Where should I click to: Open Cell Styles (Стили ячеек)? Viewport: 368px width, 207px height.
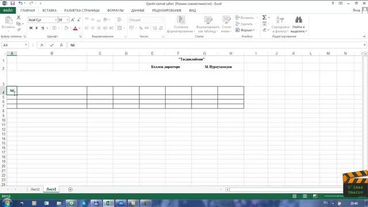pos(226,24)
